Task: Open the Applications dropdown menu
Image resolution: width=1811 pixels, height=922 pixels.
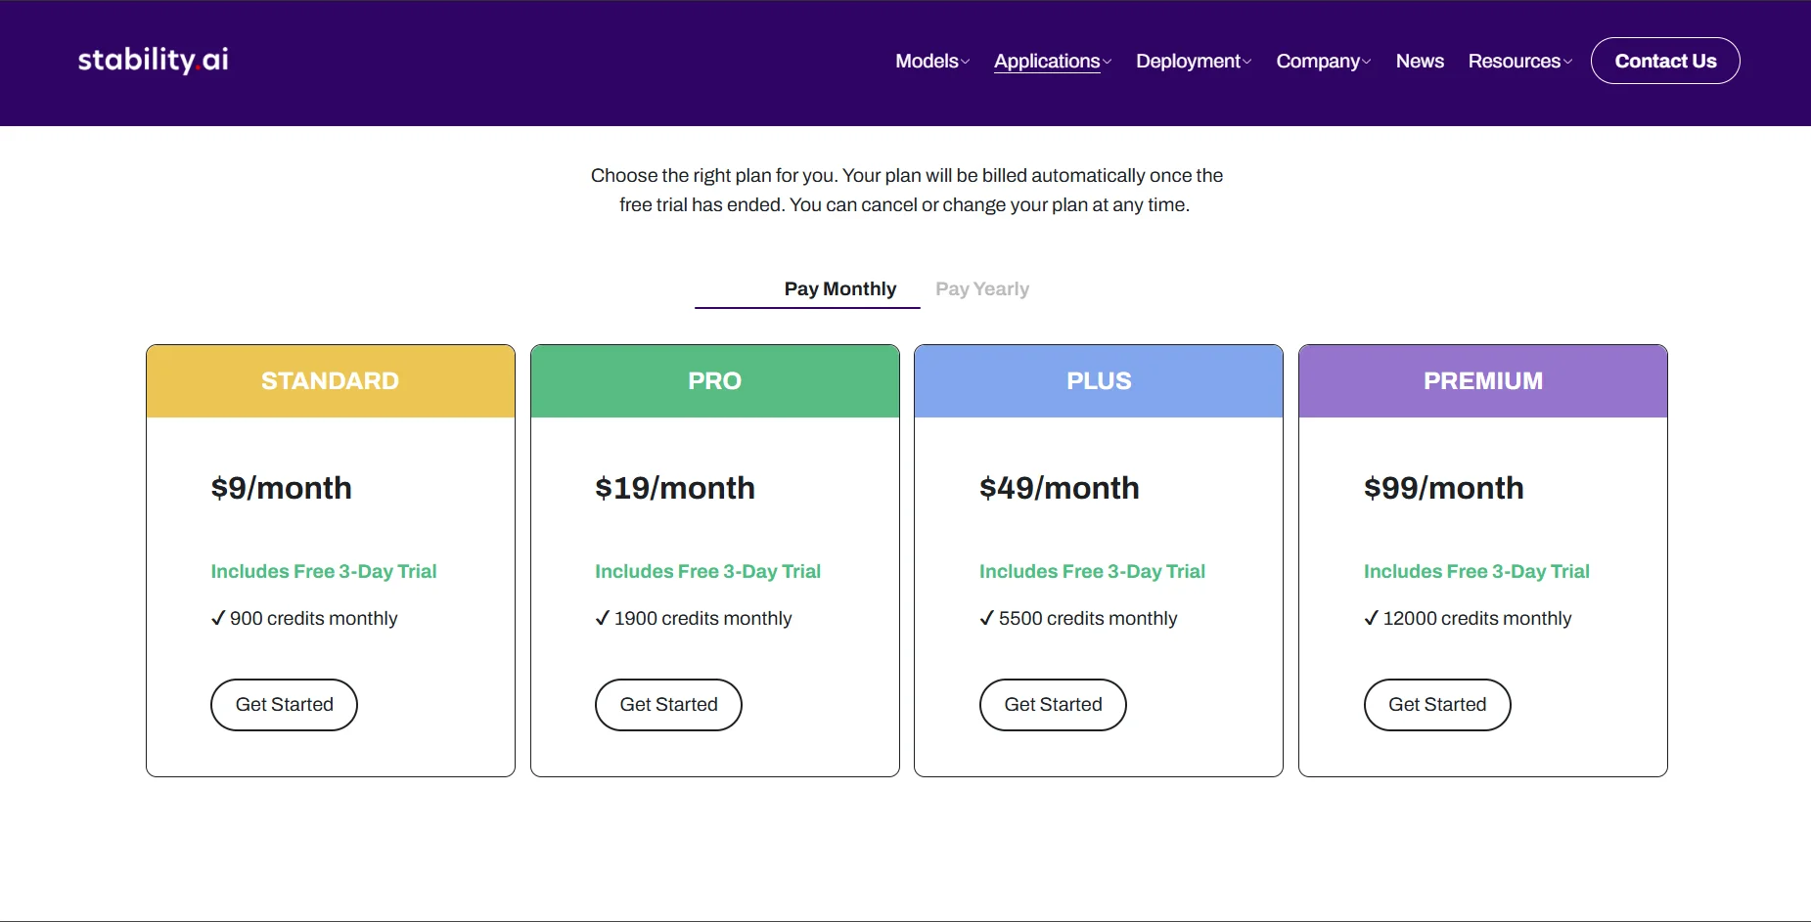Action: pos(1053,61)
